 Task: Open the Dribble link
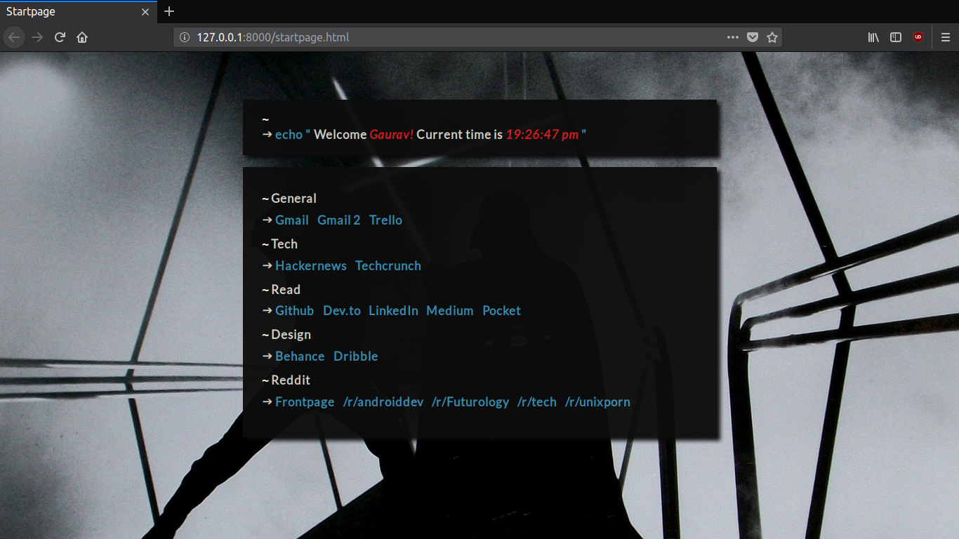356,356
